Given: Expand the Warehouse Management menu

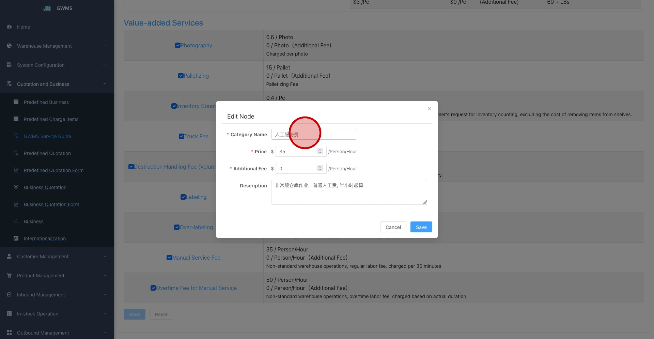Looking at the screenshot, I should 105,46.
